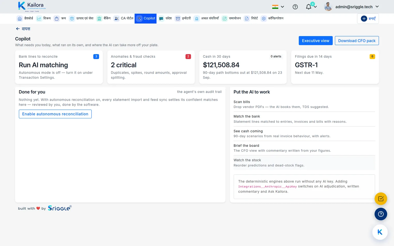Open the notifications bell icon
Image resolution: width=394 pixels, height=246 pixels.
(x=308, y=7)
